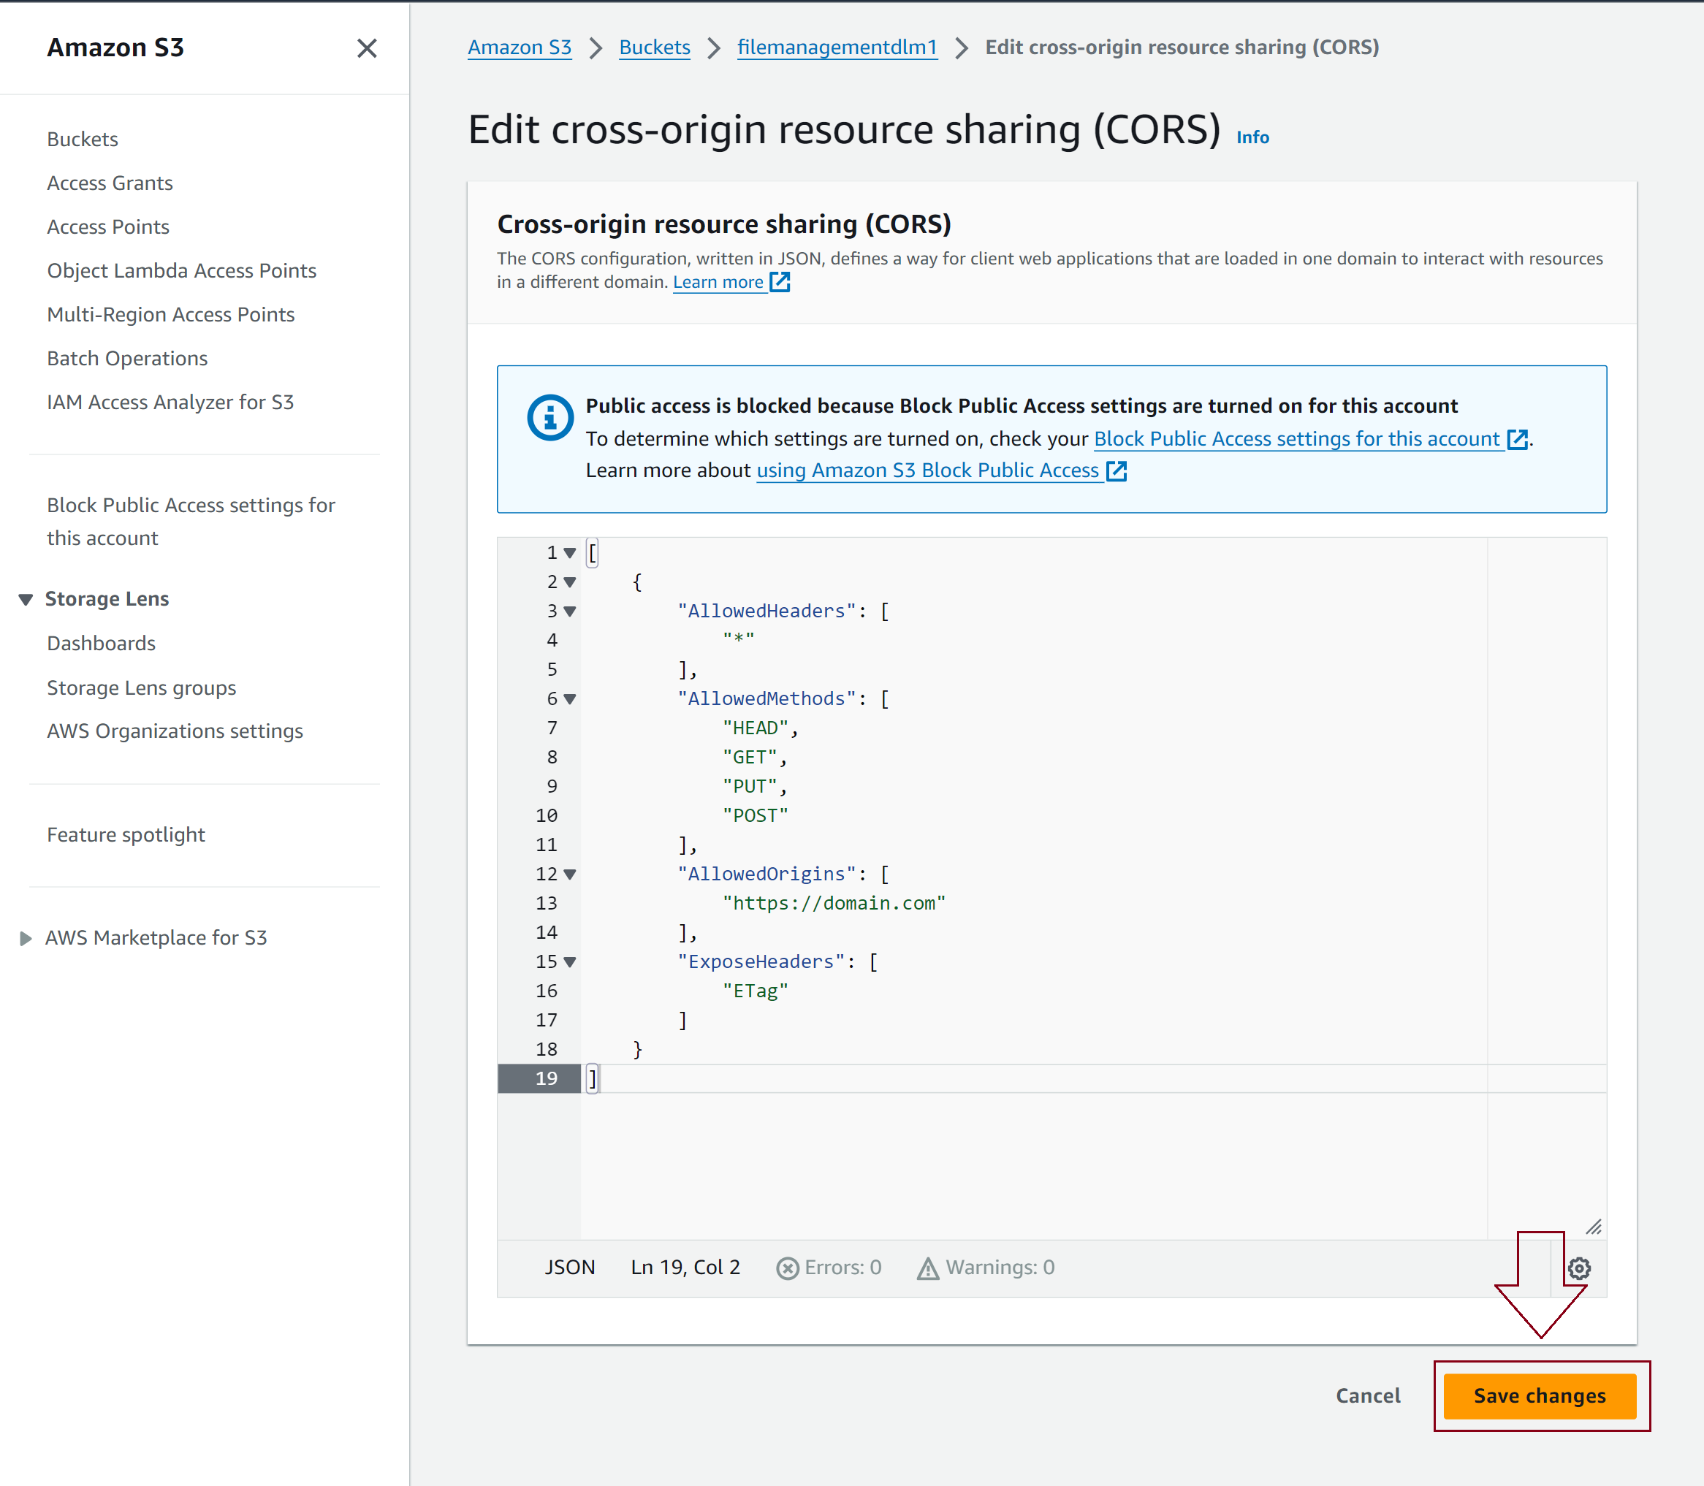
Task: Open Storage Lens groups
Action: [x=141, y=687]
